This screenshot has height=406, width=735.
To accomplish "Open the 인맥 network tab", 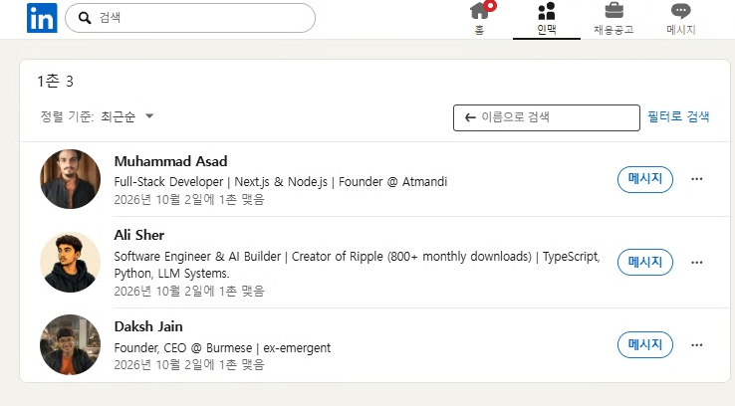I will point(547,19).
